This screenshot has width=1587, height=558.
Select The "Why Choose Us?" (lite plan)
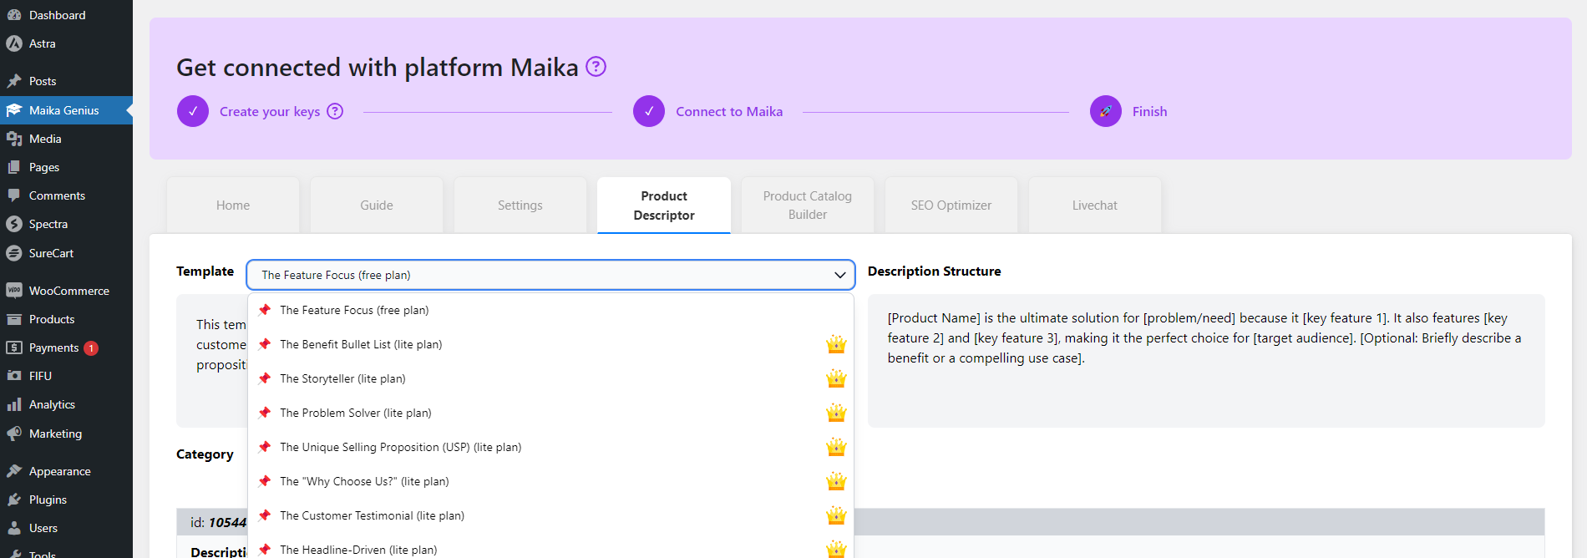tap(551, 481)
